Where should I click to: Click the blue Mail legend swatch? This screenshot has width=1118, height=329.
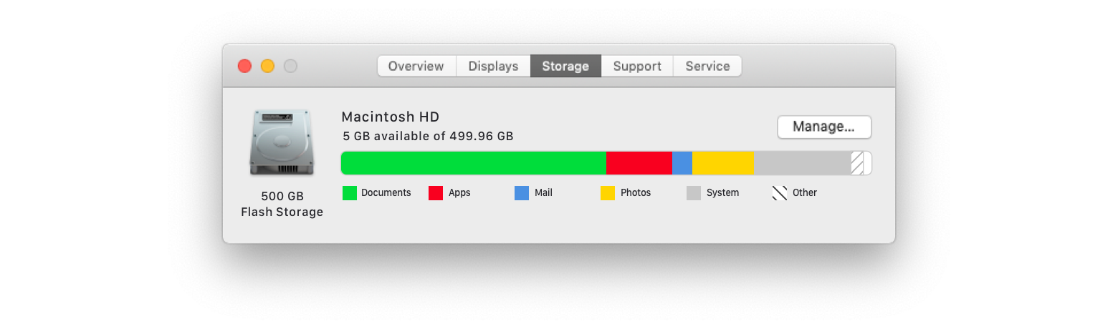pos(522,193)
